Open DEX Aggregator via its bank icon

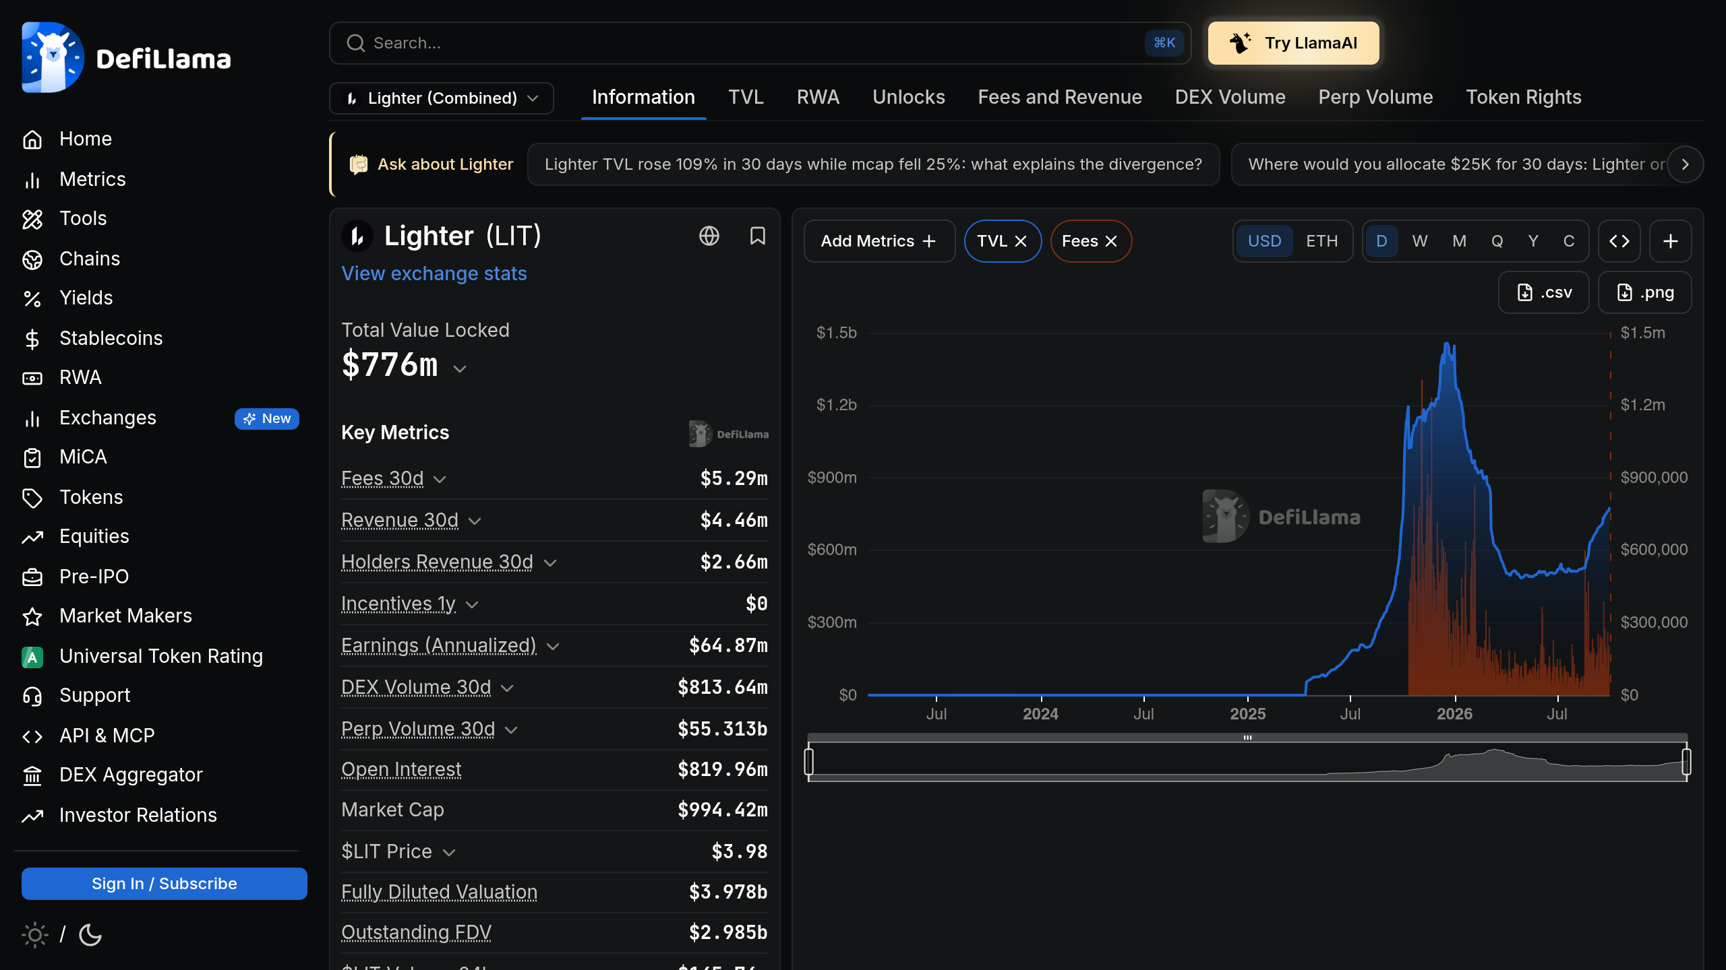point(32,775)
